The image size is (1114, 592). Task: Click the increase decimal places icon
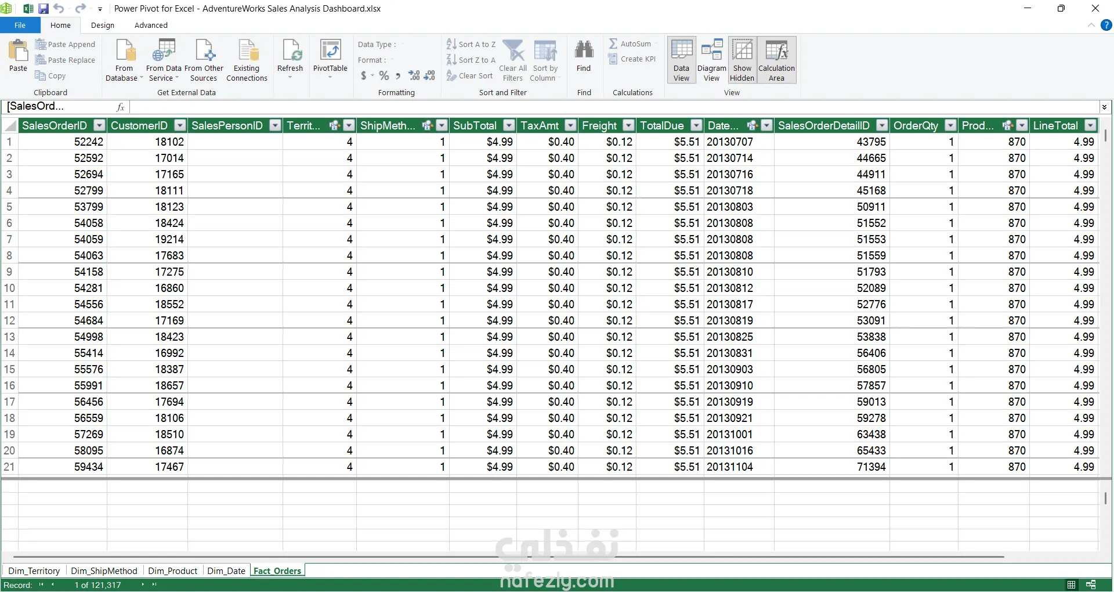414,75
